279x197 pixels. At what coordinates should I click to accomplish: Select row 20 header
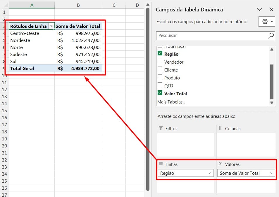pyautogui.click(x=4, y=146)
